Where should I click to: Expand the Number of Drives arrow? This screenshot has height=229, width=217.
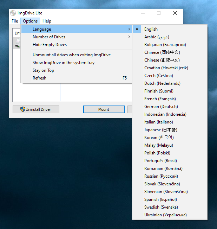[x=129, y=37]
